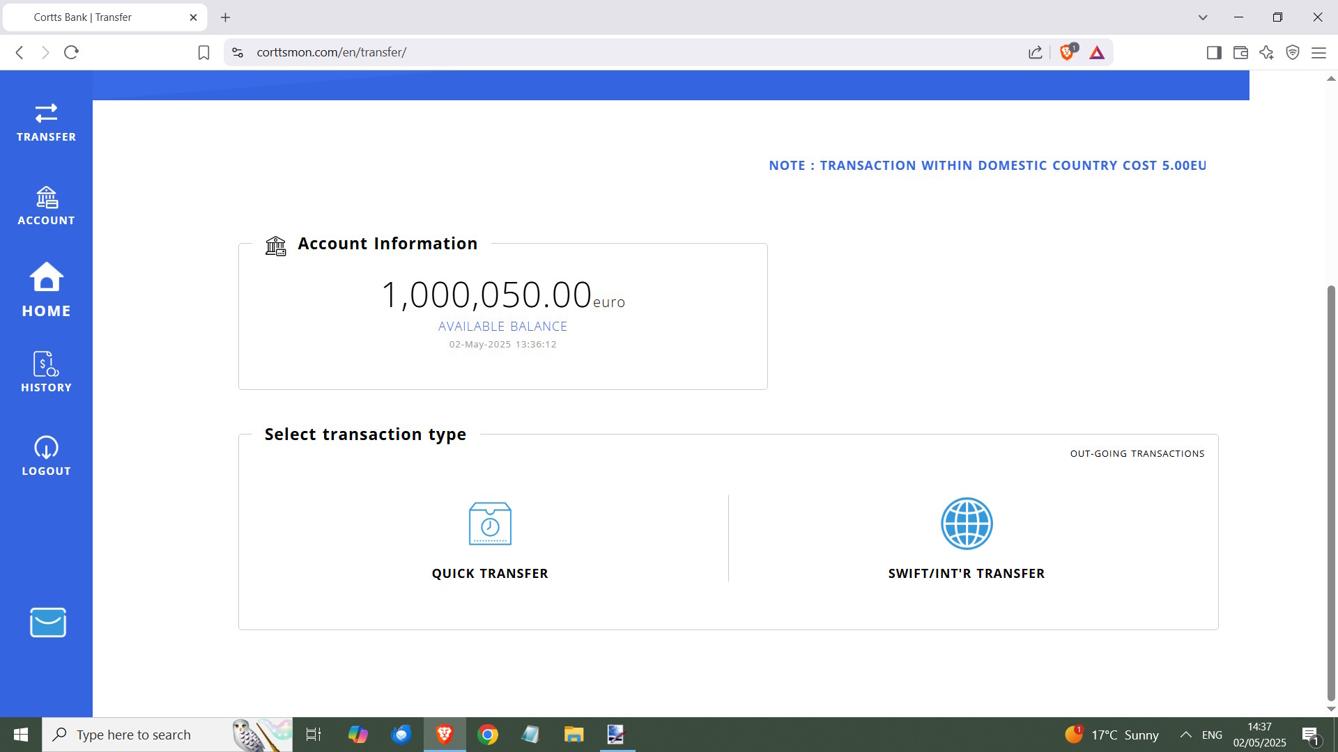Click the SWIFT/INT'R TRANSFER label
This screenshot has height=752, width=1338.
coord(967,574)
